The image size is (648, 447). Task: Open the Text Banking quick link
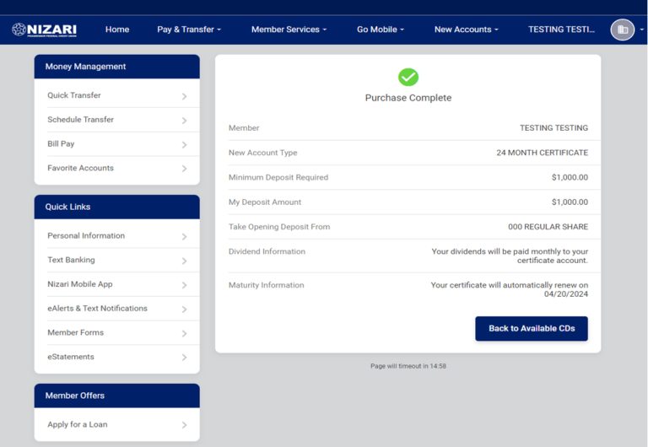point(71,260)
